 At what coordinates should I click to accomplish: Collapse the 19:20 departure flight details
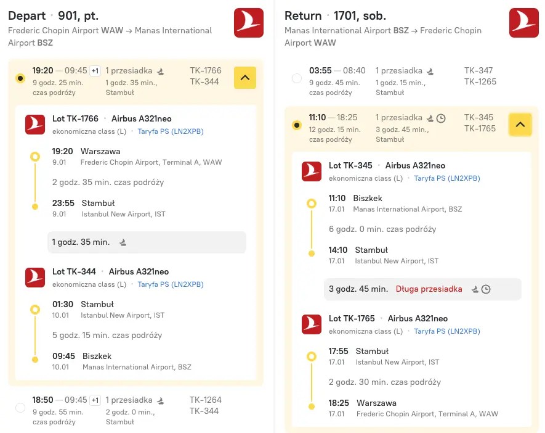point(244,78)
